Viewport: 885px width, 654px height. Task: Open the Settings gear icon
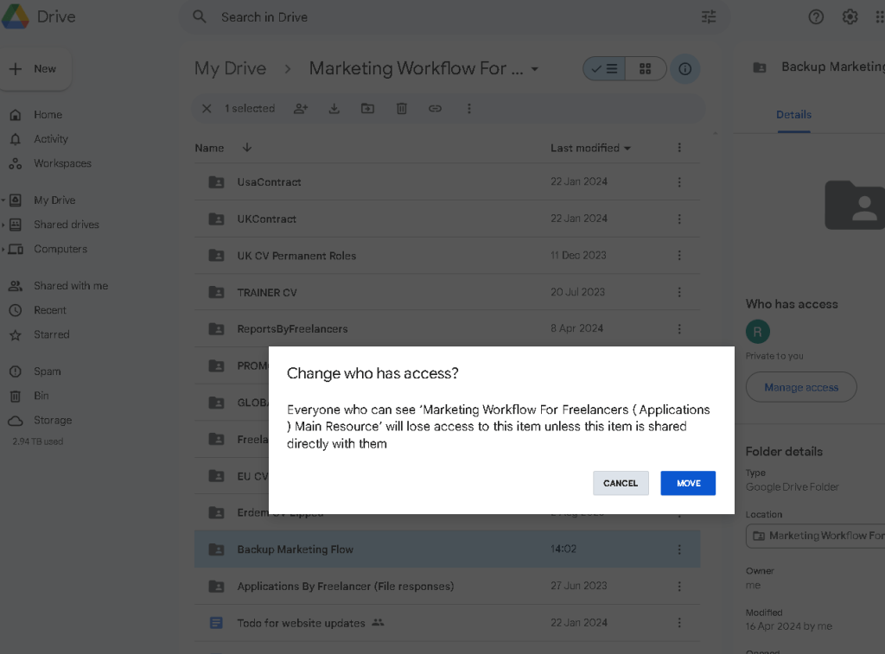(x=850, y=17)
